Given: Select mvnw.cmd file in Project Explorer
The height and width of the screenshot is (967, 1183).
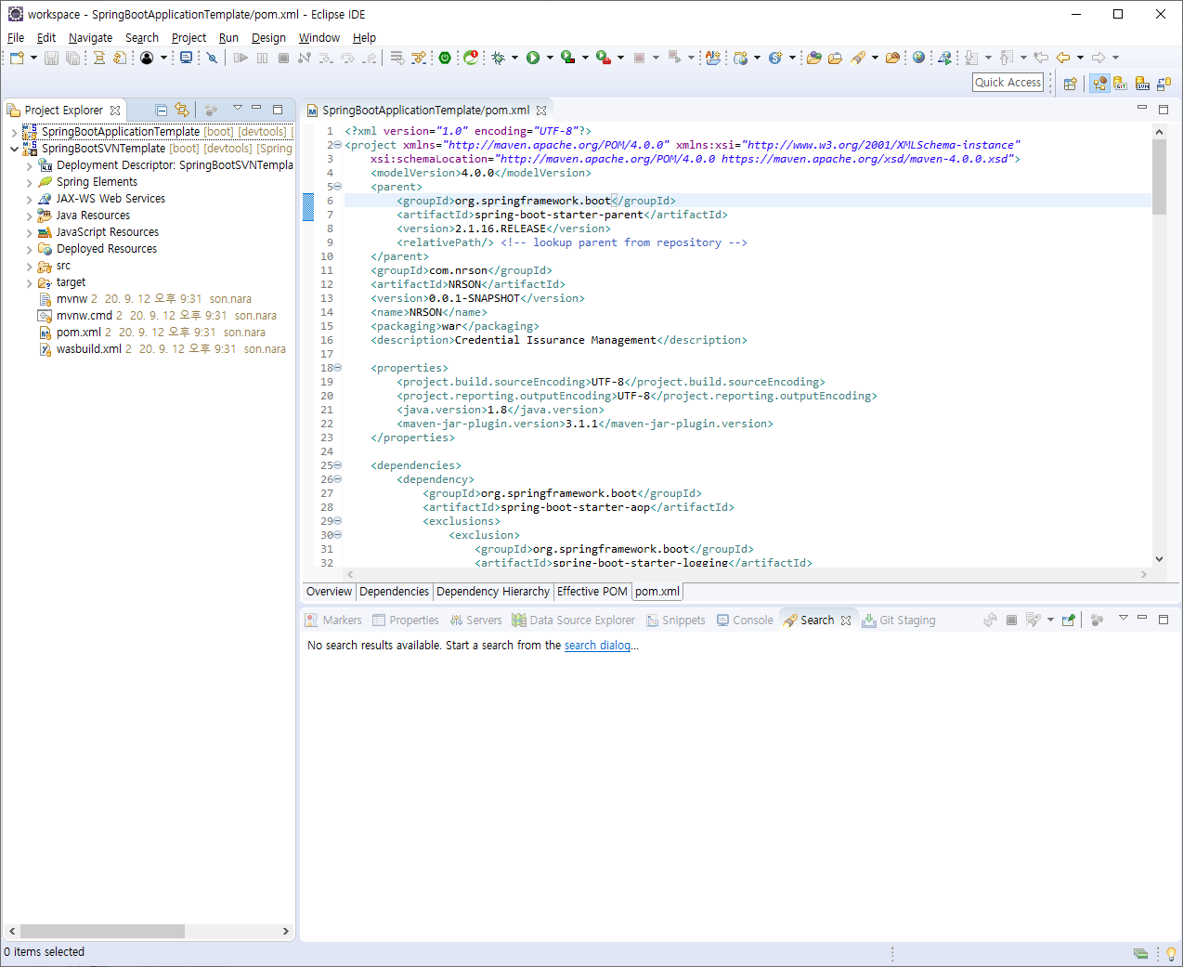Looking at the screenshot, I should tap(84, 316).
